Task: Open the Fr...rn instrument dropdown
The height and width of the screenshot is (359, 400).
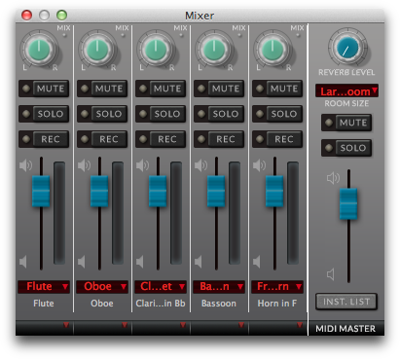Action: point(277,287)
